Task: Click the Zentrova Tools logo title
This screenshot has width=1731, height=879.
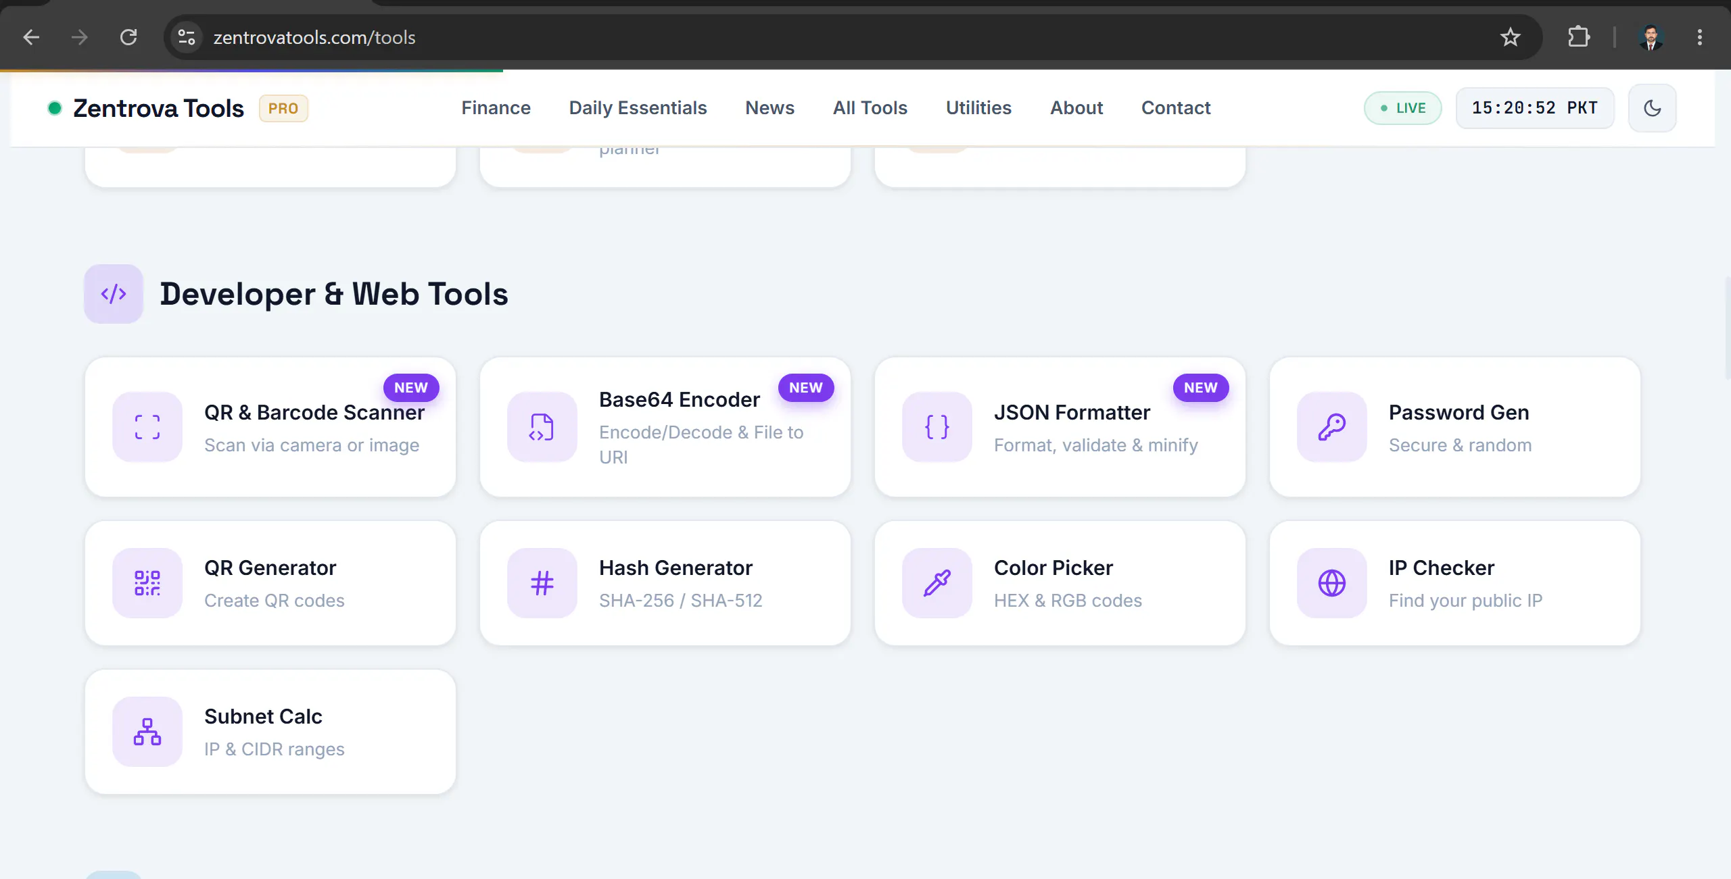Action: click(158, 108)
